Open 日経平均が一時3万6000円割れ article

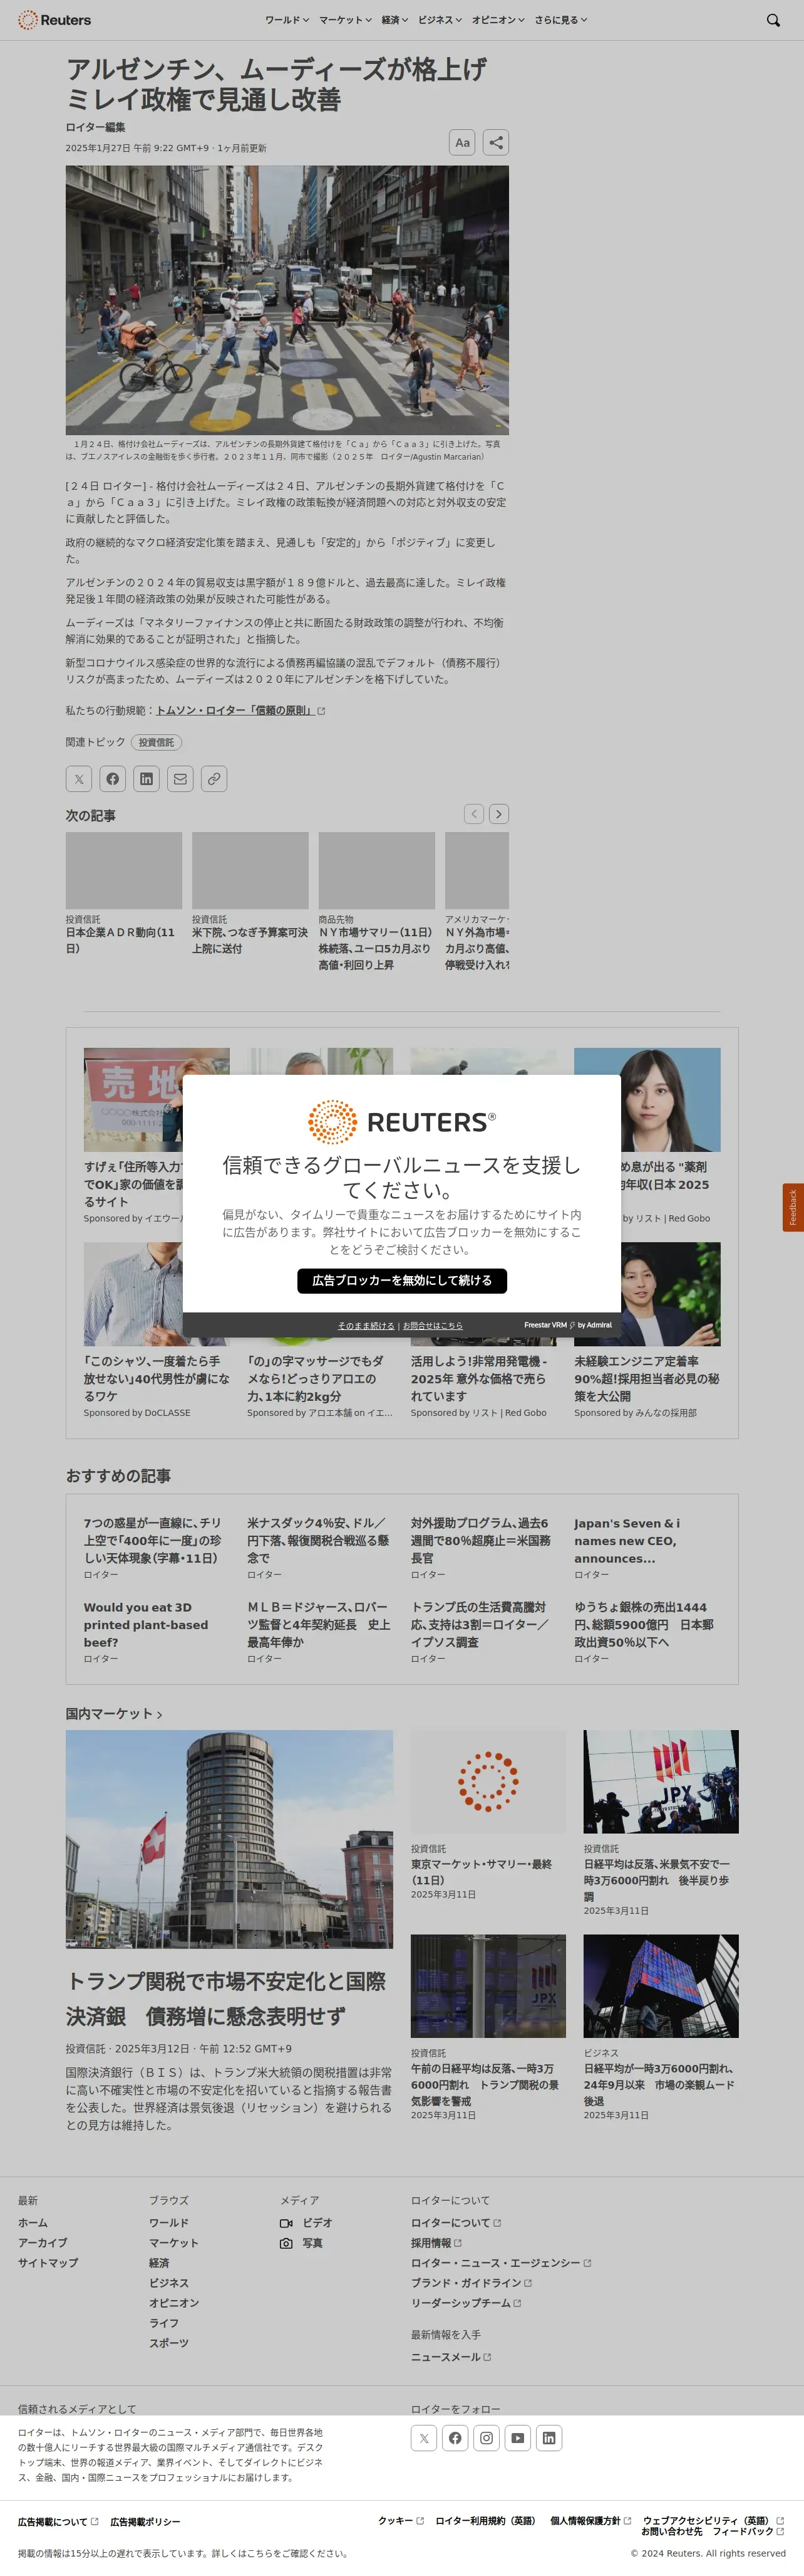click(x=659, y=2084)
